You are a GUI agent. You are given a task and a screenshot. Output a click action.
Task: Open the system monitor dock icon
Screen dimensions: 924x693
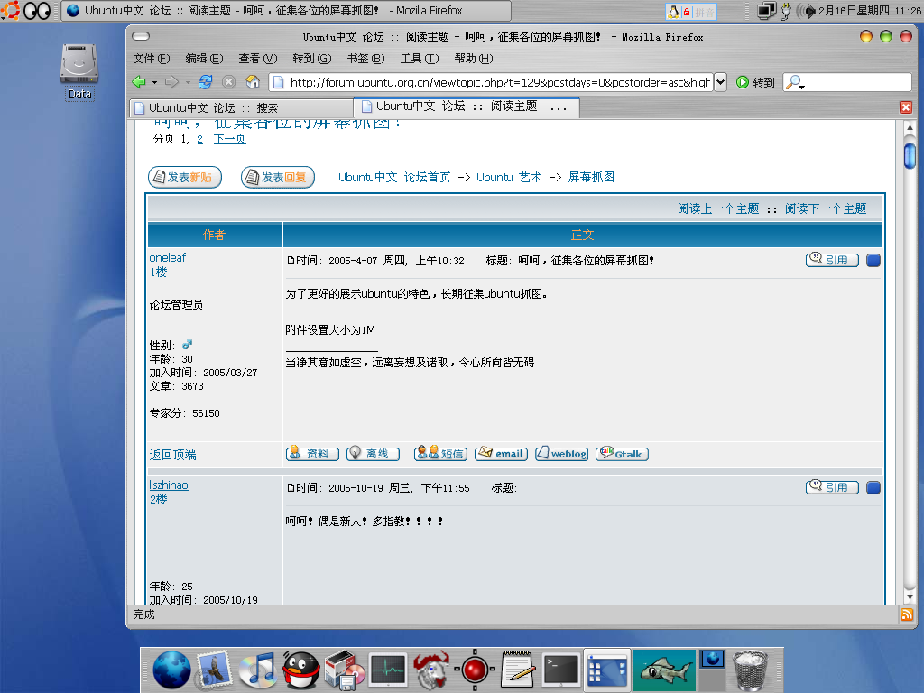388,670
